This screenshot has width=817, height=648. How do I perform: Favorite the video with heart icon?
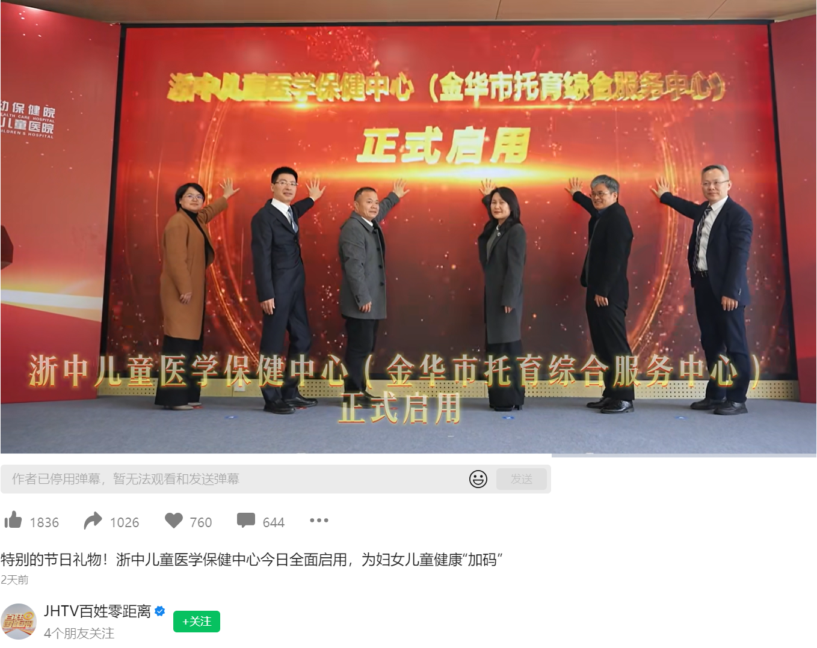coord(174,520)
